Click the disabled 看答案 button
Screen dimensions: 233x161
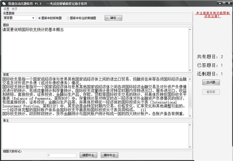point(211,92)
